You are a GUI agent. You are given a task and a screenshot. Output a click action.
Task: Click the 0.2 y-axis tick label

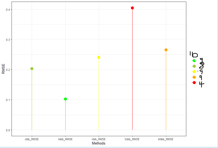(x=8, y=70)
